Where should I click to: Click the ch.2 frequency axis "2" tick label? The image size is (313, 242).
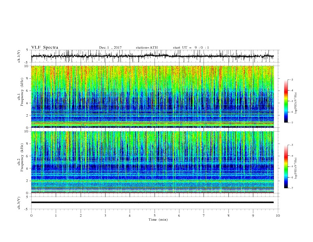(28, 181)
